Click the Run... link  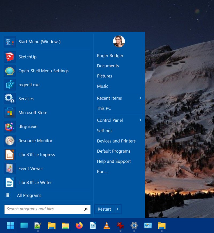point(102,172)
